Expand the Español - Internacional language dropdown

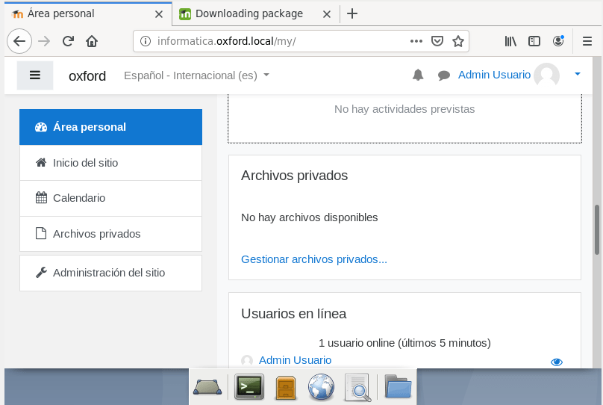click(x=196, y=75)
